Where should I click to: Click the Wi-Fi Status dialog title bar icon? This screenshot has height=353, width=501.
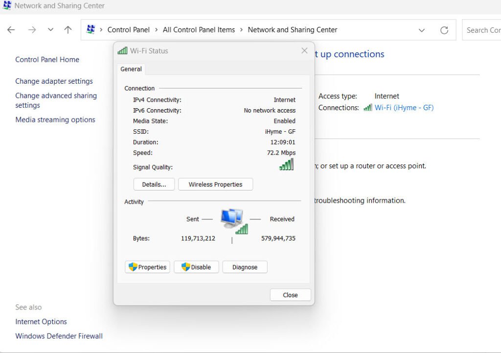pos(122,50)
